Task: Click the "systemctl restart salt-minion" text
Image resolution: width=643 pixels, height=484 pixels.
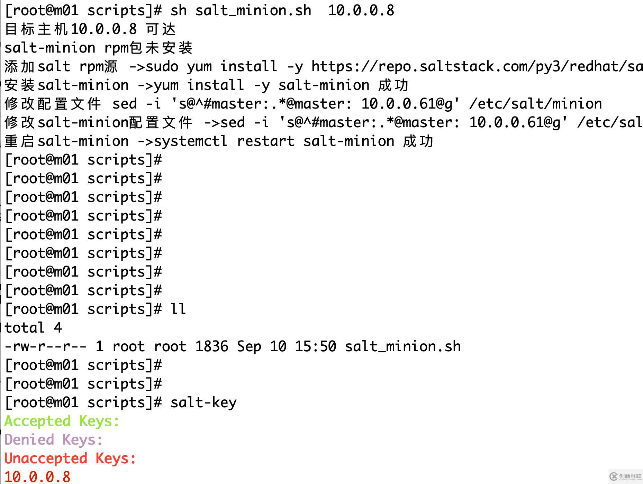Action: (x=274, y=141)
